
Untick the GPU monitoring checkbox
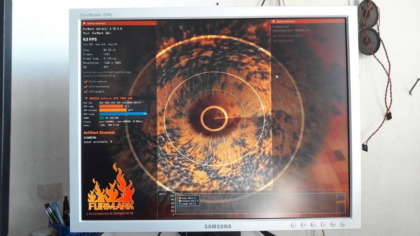pos(86,87)
